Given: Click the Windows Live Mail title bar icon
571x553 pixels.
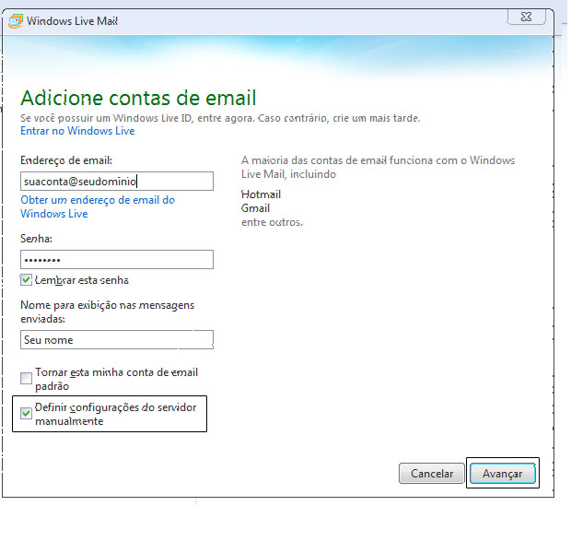Looking at the screenshot, I should pos(16,20).
